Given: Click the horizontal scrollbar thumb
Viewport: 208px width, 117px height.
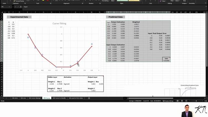Looking at the screenshot, I should click(x=151, y=98).
